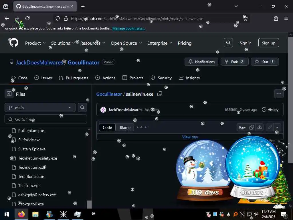Fork the repository button
The image size is (293, 220).
[235, 62]
